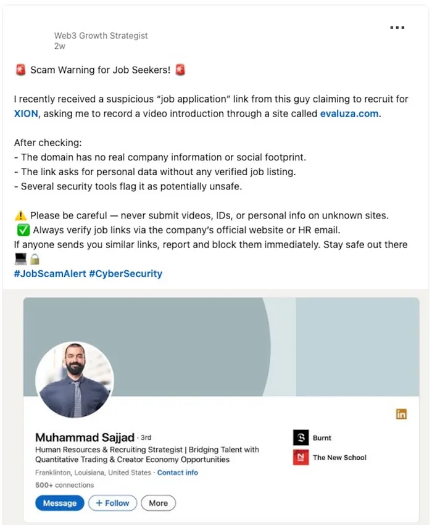This screenshot has height=525, width=432.
Task: Open the Web3 Growth Strategist author profile
Action: pos(101,36)
